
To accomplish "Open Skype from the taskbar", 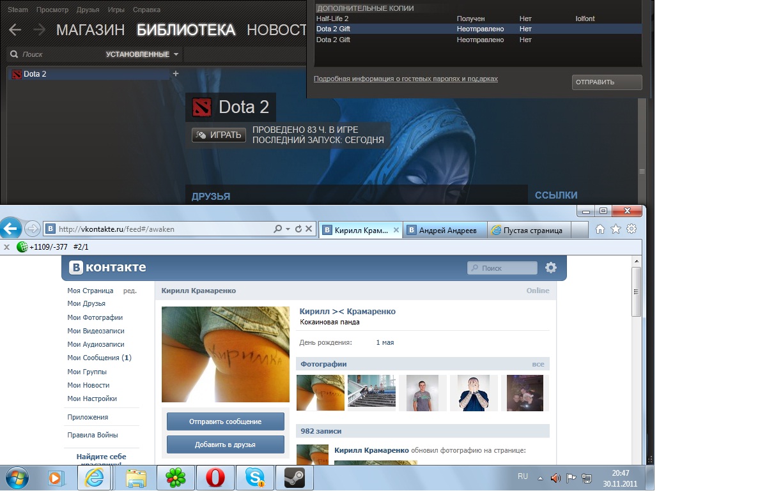I will click(x=254, y=477).
